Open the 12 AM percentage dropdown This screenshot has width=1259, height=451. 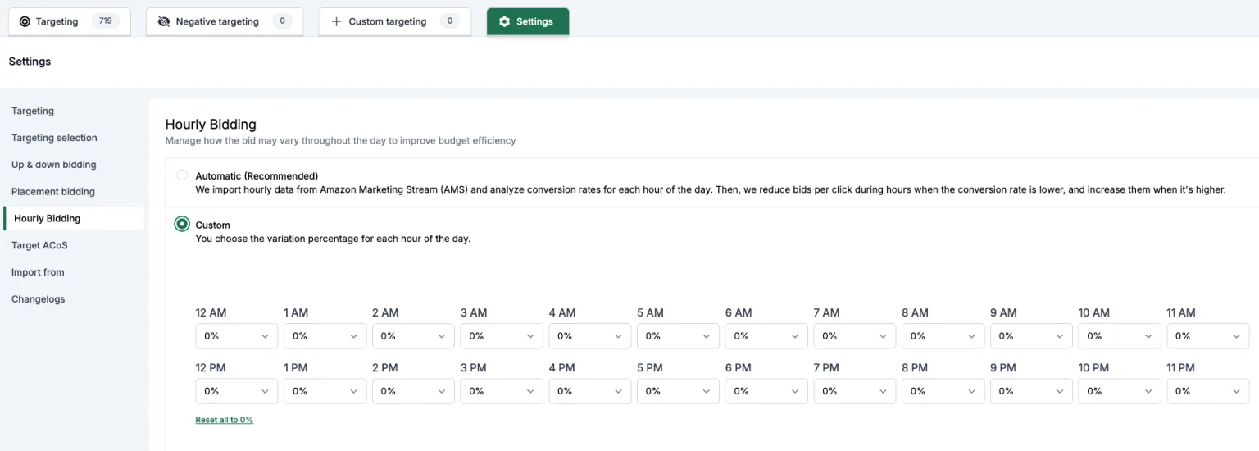point(237,336)
